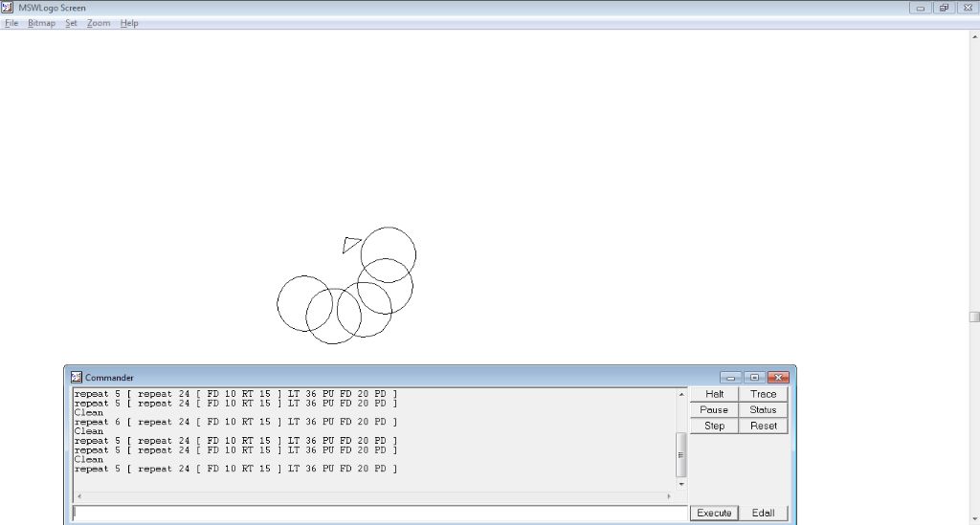Minimize the MSWLogo Screen window
980x525 pixels.
[920, 8]
